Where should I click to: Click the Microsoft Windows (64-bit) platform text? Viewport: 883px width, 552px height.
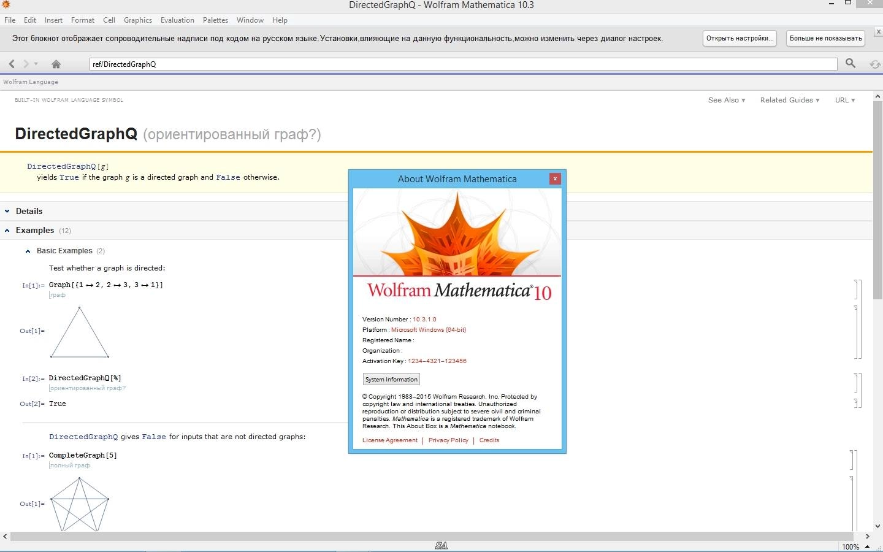coord(429,330)
